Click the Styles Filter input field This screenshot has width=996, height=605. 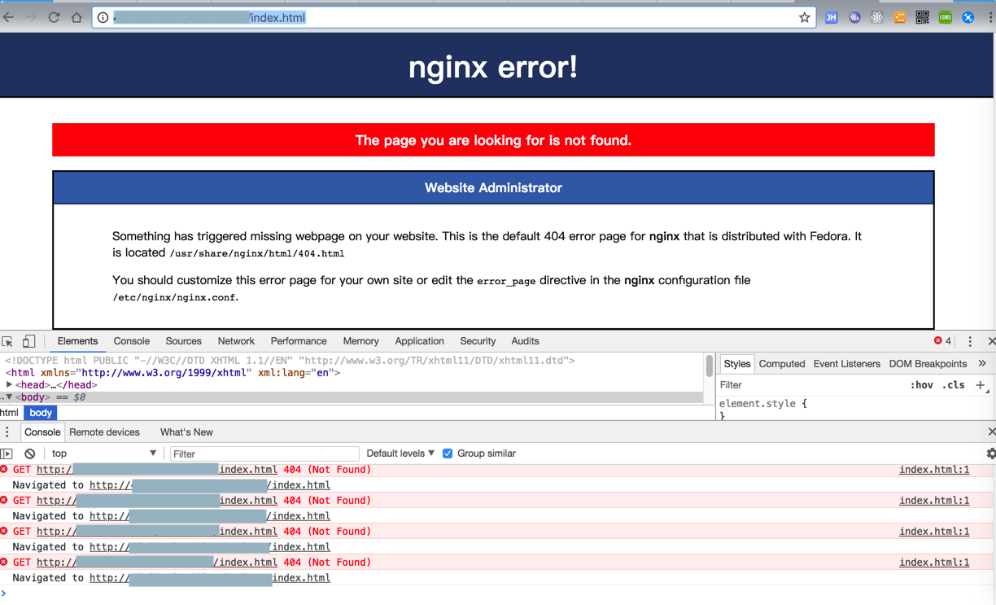810,385
